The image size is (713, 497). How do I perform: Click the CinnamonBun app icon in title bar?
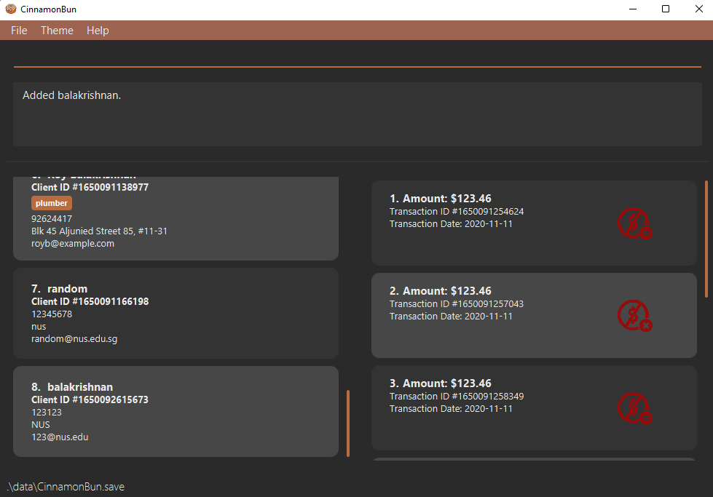coord(11,9)
